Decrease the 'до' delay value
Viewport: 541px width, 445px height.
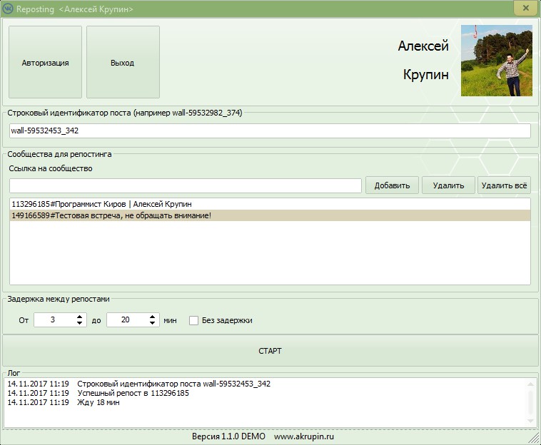pyautogui.click(x=153, y=323)
